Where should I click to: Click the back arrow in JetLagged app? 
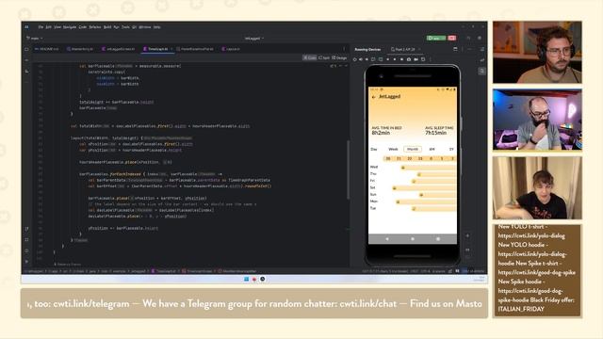[373, 97]
